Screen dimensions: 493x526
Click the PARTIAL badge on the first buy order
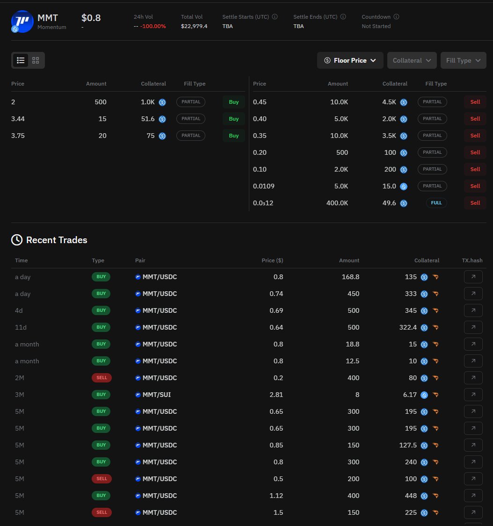click(x=191, y=102)
